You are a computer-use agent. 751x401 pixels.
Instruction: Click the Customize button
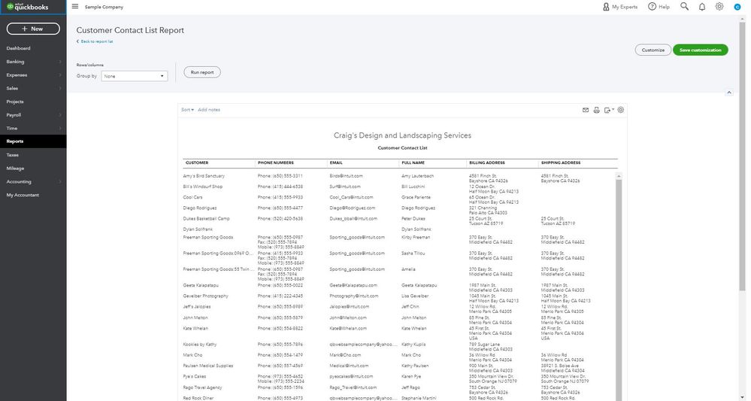click(x=653, y=50)
